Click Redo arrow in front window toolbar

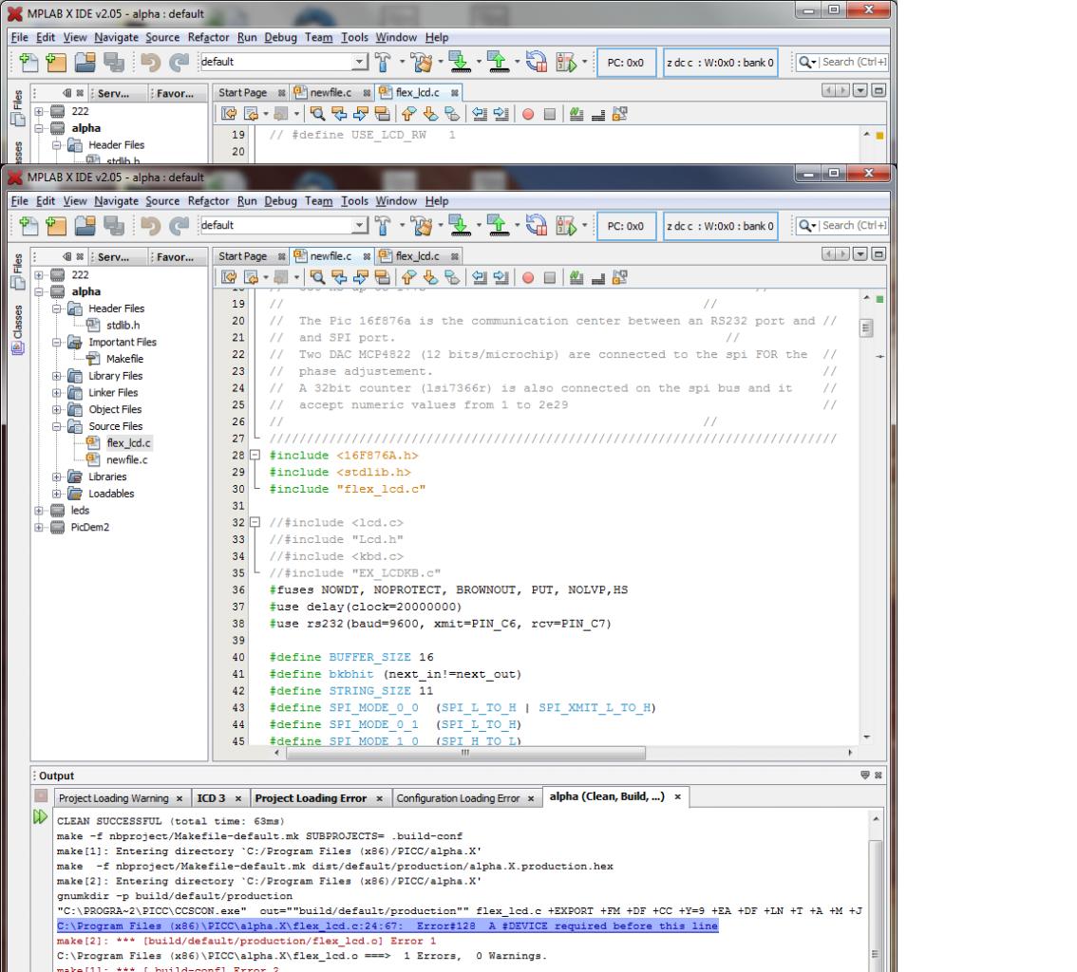(179, 225)
